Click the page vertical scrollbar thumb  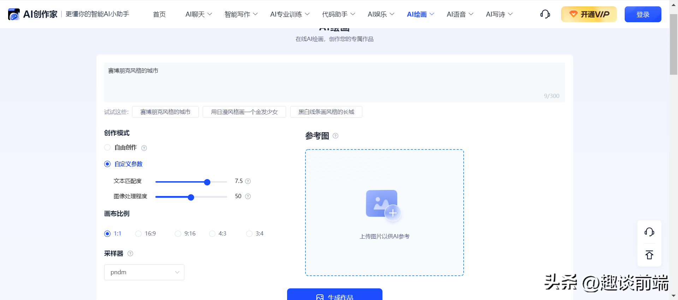(673, 44)
